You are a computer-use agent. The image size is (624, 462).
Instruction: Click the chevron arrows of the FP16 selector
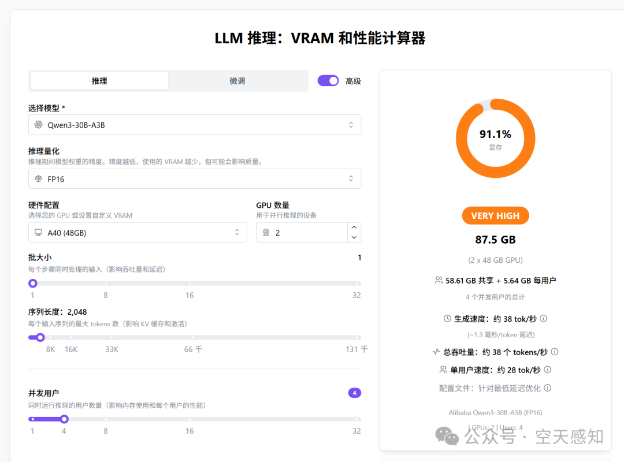point(351,178)
